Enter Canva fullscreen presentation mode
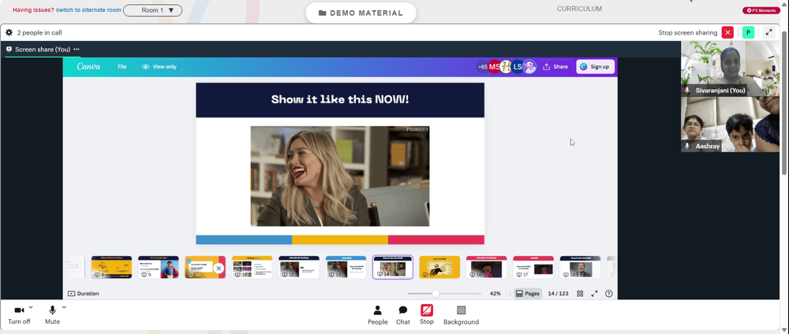 [x=594, y=294]
